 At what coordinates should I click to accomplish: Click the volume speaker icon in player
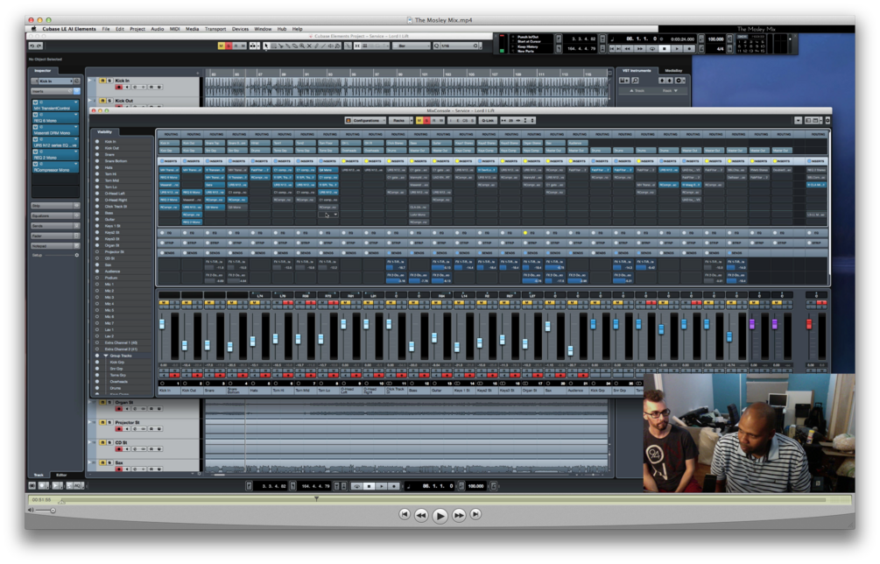coord(31,510)
